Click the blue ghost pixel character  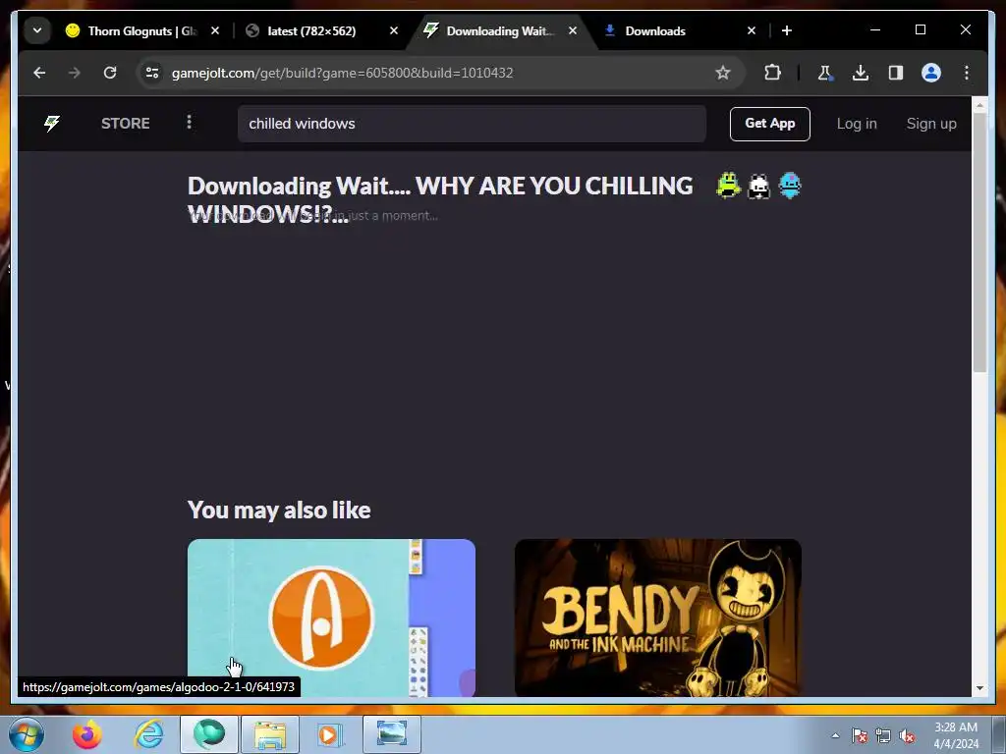tap(790, 186)
